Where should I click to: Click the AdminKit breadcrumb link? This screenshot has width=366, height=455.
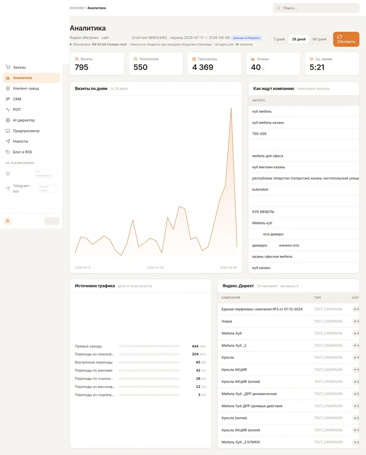tap(77, 8)
